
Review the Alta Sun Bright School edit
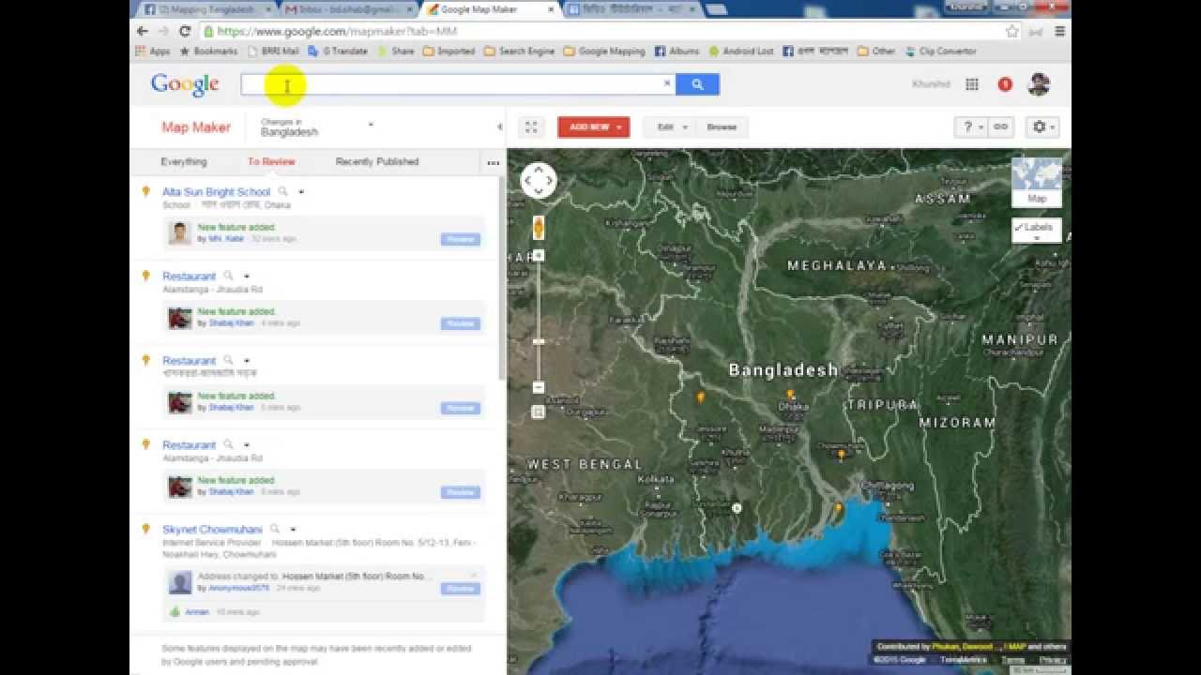tap(460, 239)
